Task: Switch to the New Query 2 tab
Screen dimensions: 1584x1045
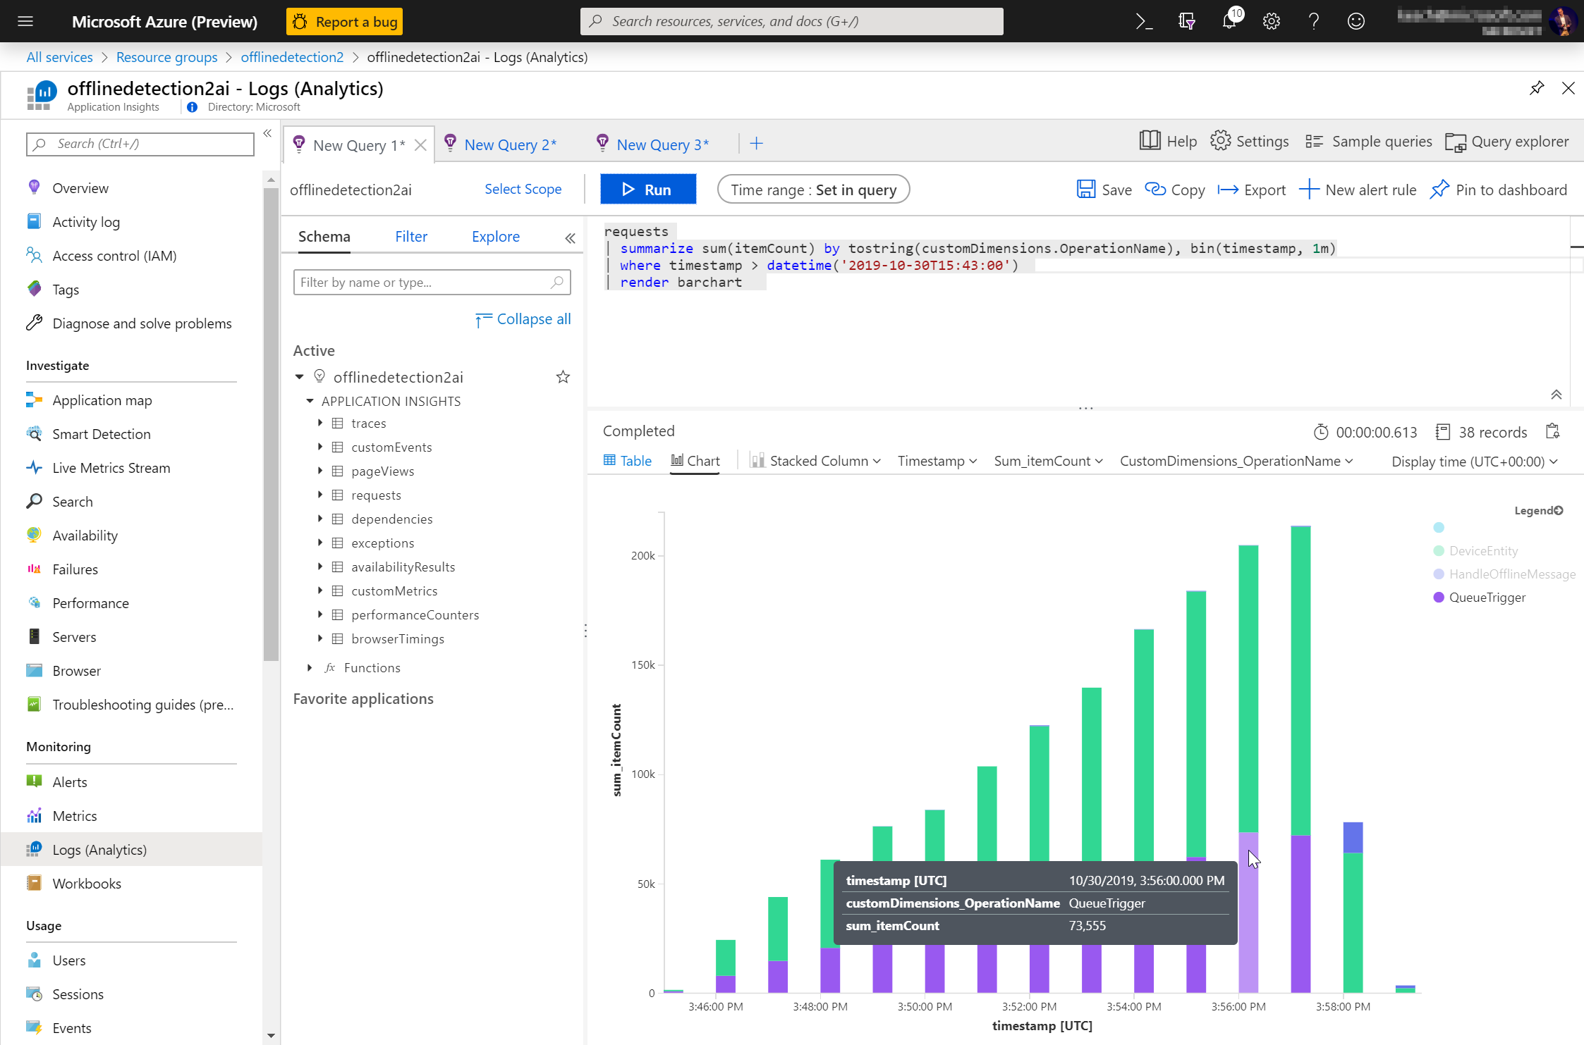Action: click(509, 144)
